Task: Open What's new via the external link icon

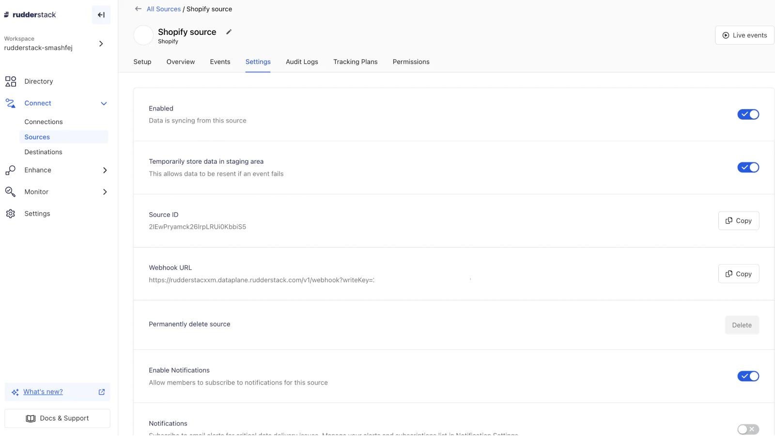Action: coord(102,392)
